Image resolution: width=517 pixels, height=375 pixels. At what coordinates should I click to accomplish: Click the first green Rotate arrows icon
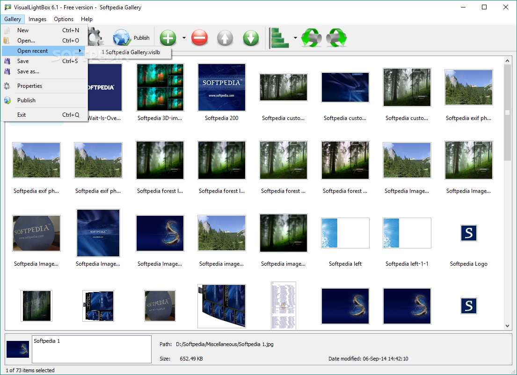pyautogui.click(x=311, y=38)
